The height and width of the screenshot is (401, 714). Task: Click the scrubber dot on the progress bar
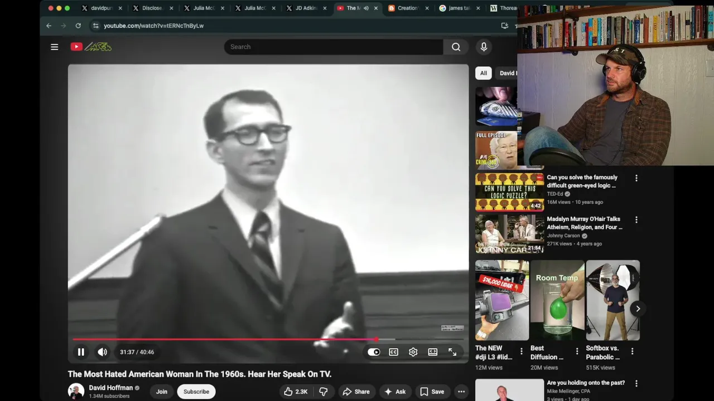(x=377, y=339)
